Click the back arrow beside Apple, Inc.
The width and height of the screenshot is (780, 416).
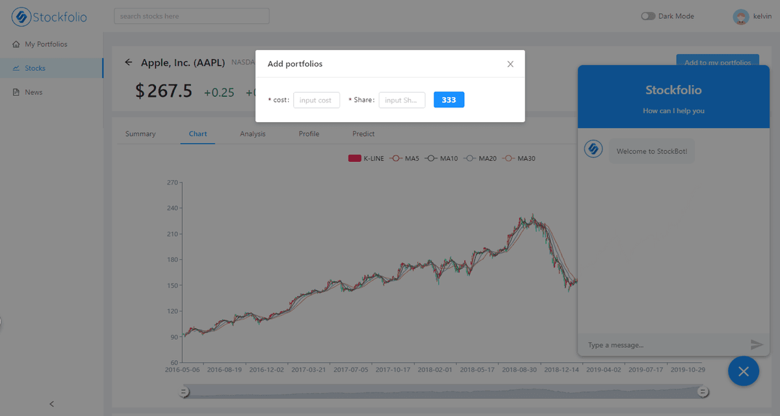[129, 62]
